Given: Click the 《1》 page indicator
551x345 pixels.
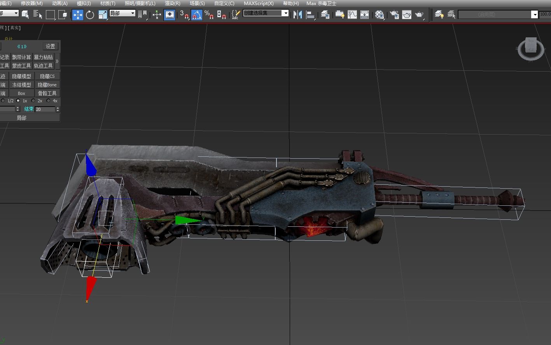Looking at the screenshot, I should pos(22,46).
